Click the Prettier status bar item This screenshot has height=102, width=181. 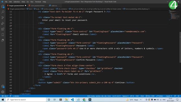pos(160,96)
